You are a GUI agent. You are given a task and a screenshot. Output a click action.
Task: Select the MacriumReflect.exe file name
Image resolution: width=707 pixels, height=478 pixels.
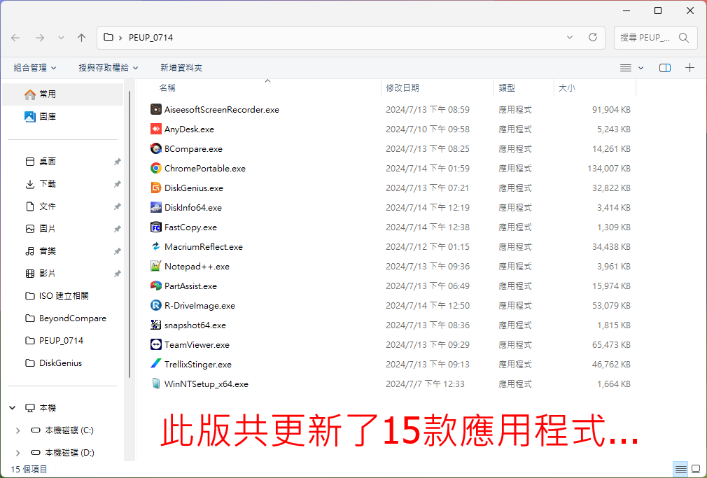204,246
